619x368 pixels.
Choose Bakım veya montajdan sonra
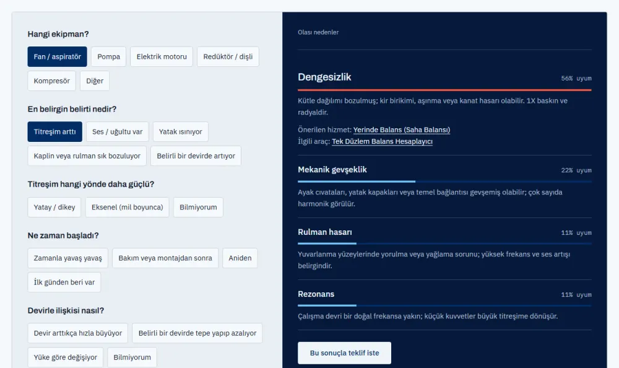click(165, 258)
